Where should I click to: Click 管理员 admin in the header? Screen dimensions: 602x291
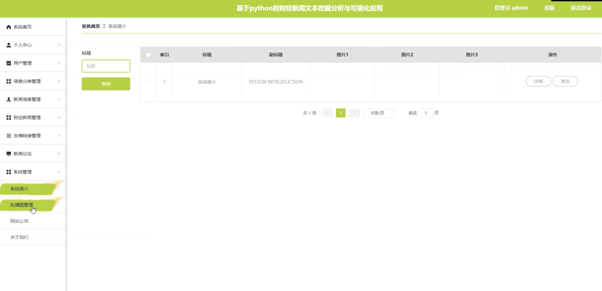tap(511, 8)
